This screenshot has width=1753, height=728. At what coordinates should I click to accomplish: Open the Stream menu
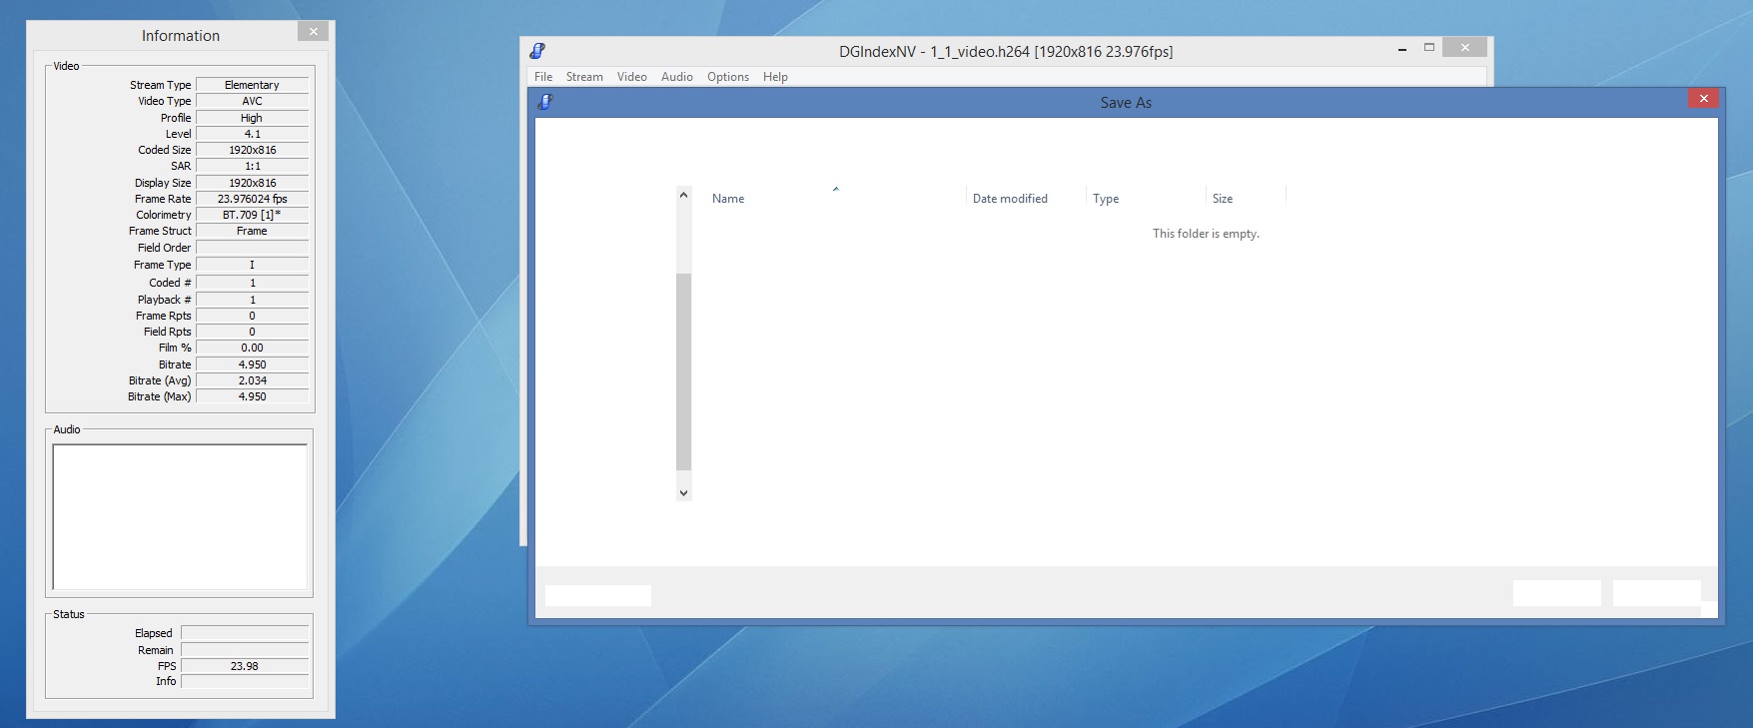click(x=584, y=77)
